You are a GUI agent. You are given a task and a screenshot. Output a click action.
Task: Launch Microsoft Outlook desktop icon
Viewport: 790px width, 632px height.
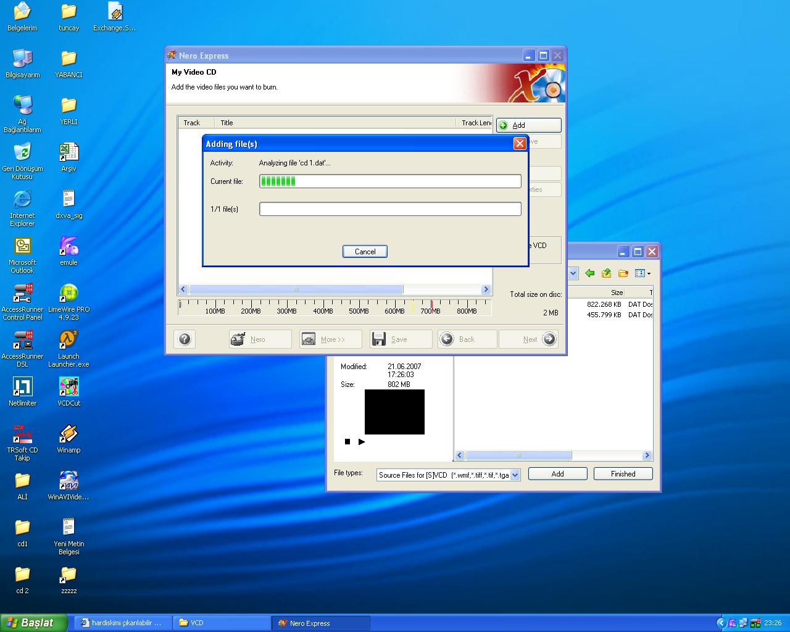pyautogui.click(x=22, y=255)
